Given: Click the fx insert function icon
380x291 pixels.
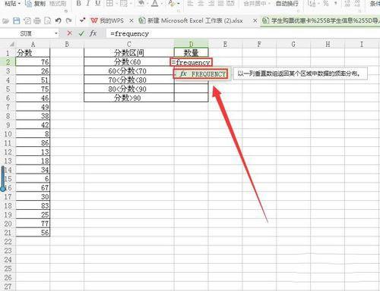Looking at the screenshot, I should pyautogui.click(x=93, y=33).
